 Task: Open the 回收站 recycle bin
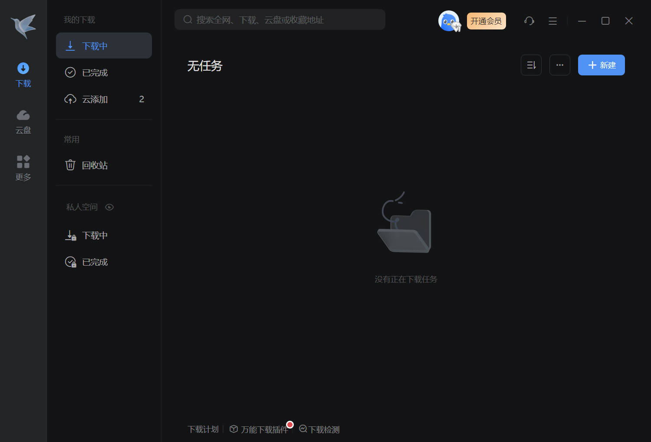(x=95, y=165)
